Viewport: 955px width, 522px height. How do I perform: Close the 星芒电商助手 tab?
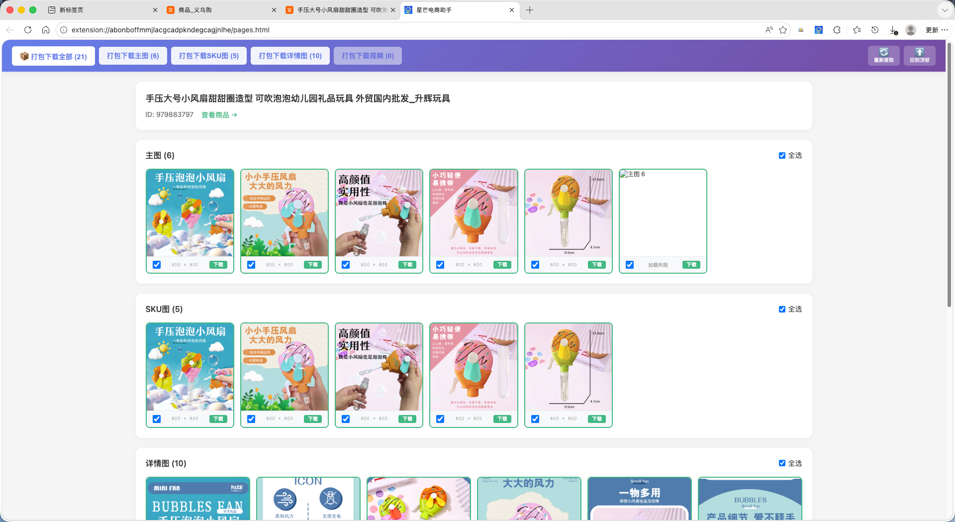pyautogui.click(x=512, y=10)
